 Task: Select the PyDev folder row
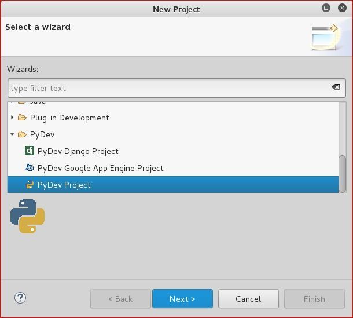coord(173,134)
